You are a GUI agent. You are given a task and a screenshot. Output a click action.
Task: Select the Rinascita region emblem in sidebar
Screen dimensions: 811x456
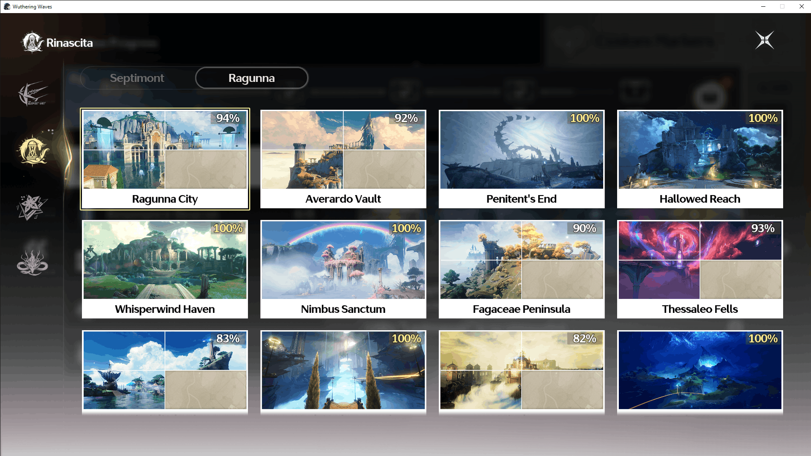coord(33,151)
